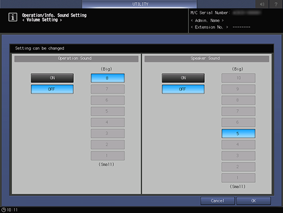This screenshot has width=283, height=213.
Task: Set Speaker Sound volume to 2
Action: coord(239,167)
